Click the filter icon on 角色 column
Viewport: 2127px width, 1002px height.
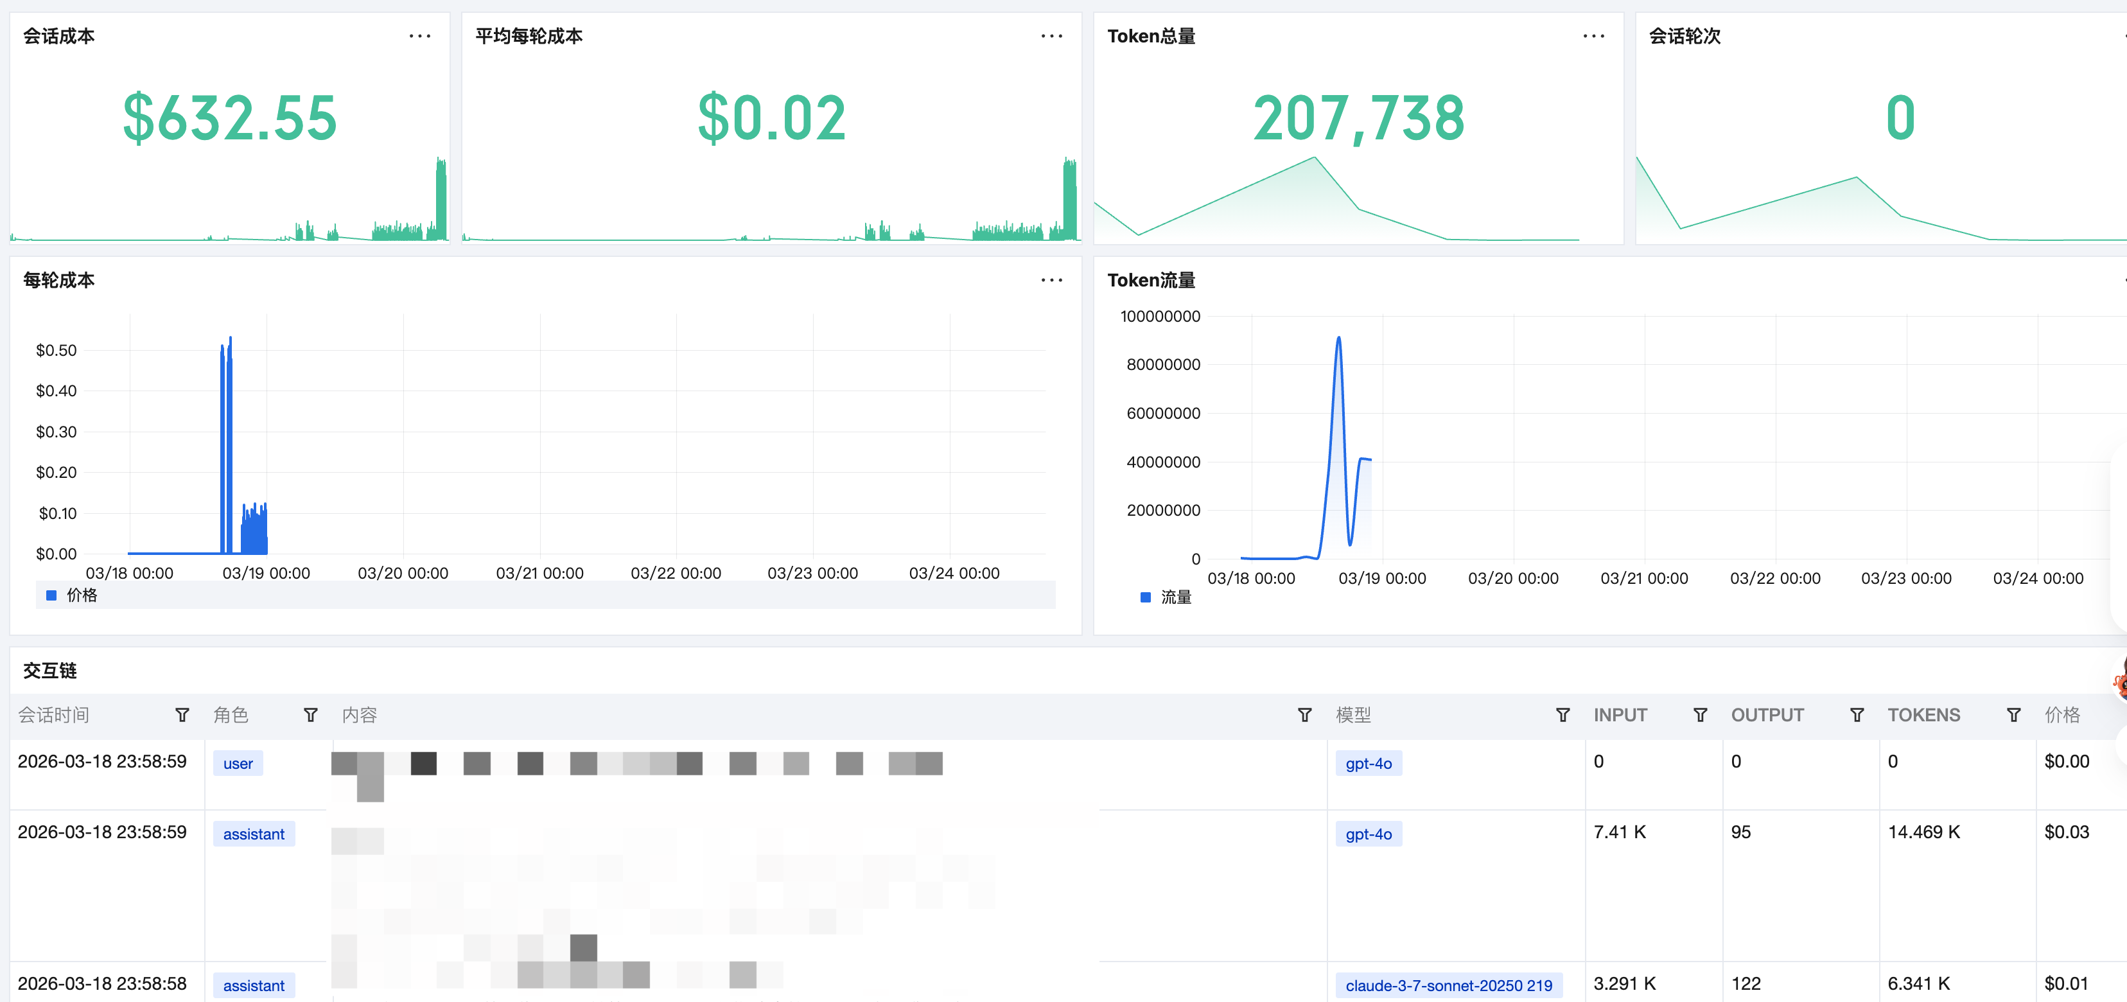pos(310,716)
